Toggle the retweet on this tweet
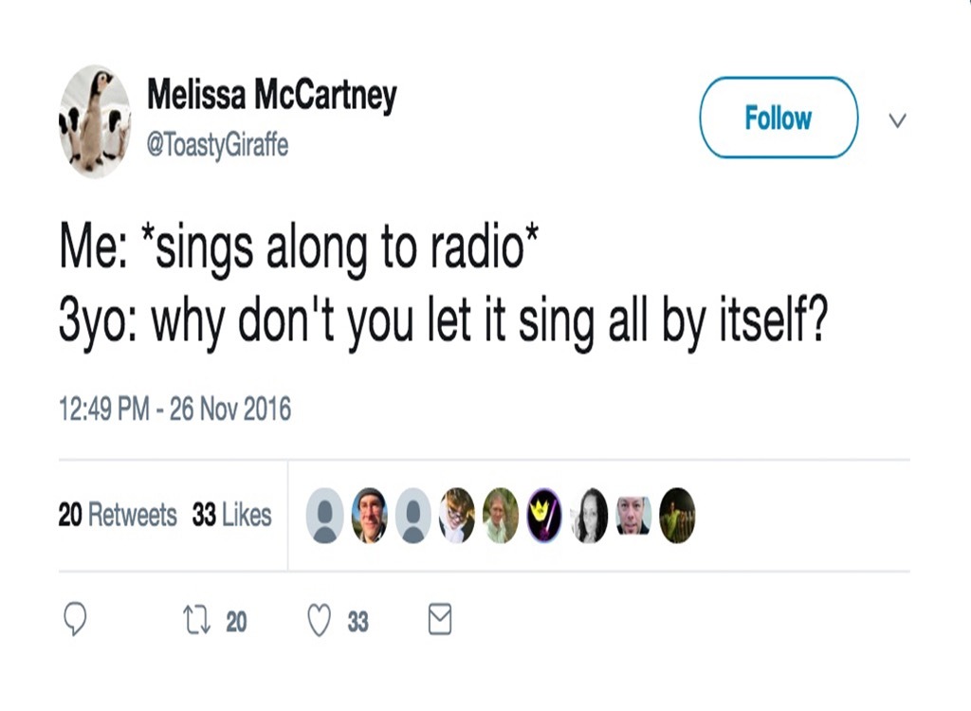 (x=197, y=621)
